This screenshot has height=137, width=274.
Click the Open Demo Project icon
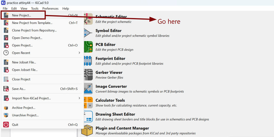(x=6, y=38)
